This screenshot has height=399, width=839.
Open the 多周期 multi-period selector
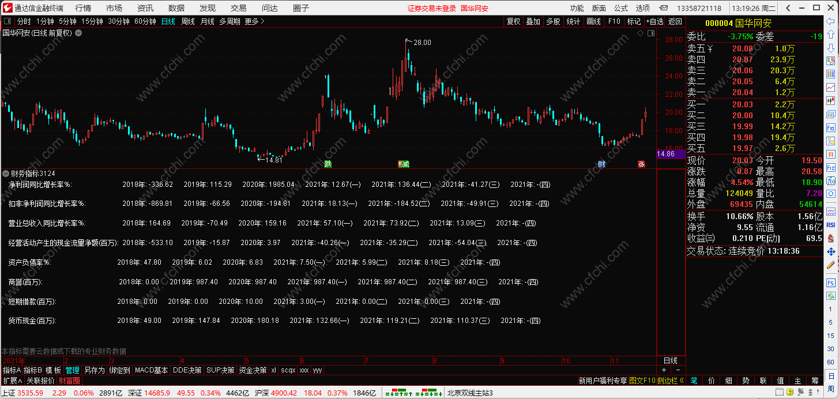[229, 21]
